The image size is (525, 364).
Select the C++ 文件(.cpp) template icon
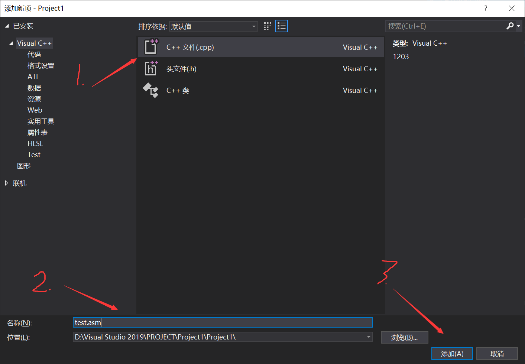click(151, 47)
